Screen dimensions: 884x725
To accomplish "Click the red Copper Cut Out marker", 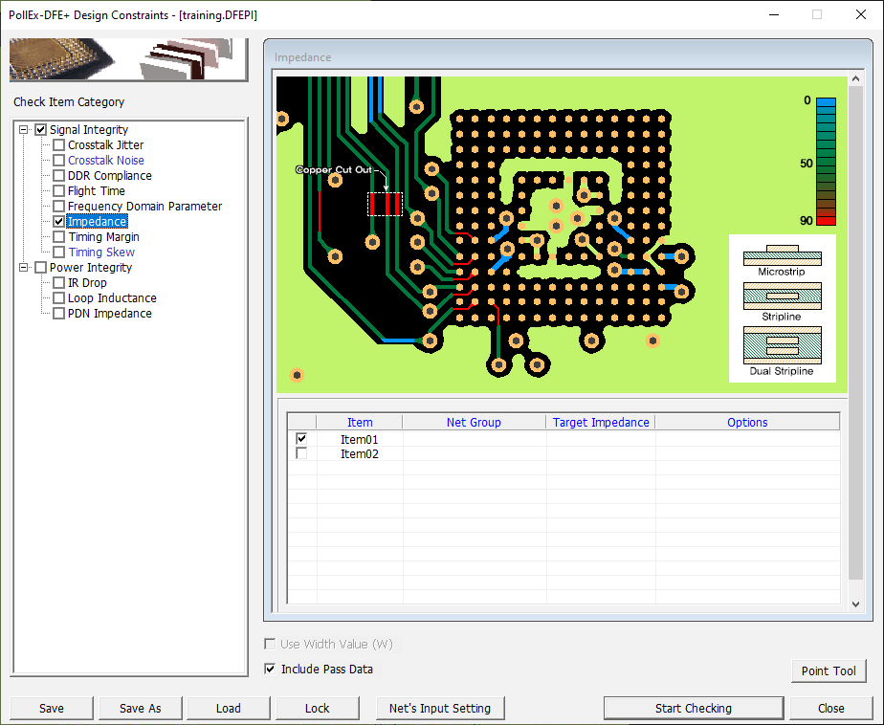I will [386, 203].
